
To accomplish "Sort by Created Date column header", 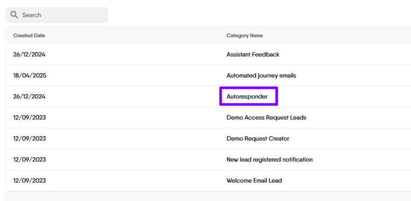I will [x=29, y=35].
